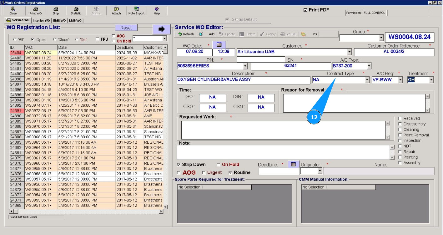
Task: Click the Refresh icon in editor
Action: [180, 34]
